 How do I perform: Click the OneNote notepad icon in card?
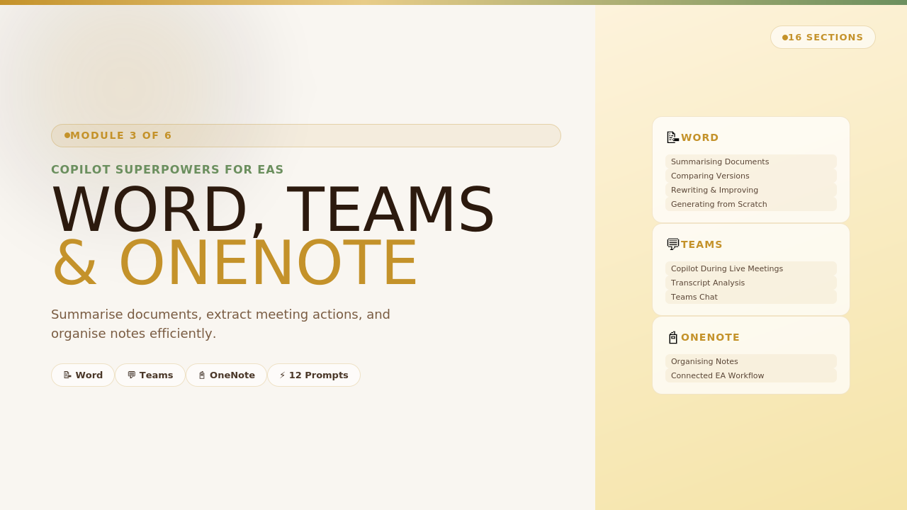click(672, 337)
